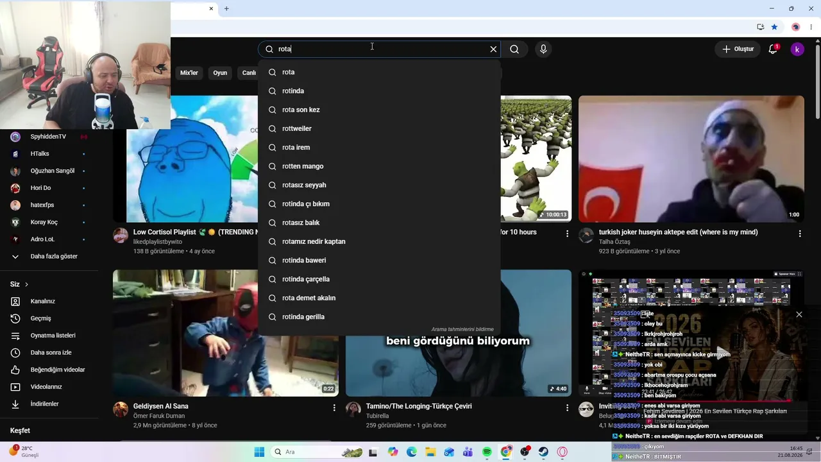Open Oynatma listeleri playlists
Screen dimensions: 821x462
point(48,336)
